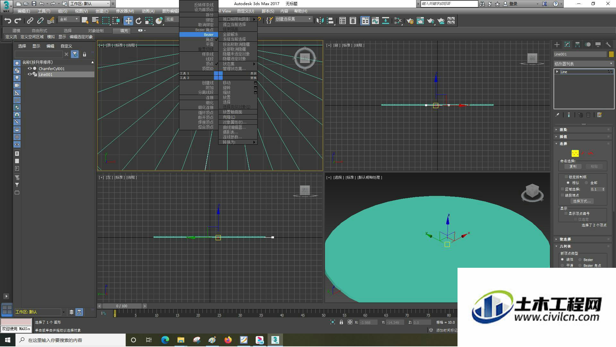Expand the 渲染 rollout
Screen dimensions: 616x347
pos(583,130)
